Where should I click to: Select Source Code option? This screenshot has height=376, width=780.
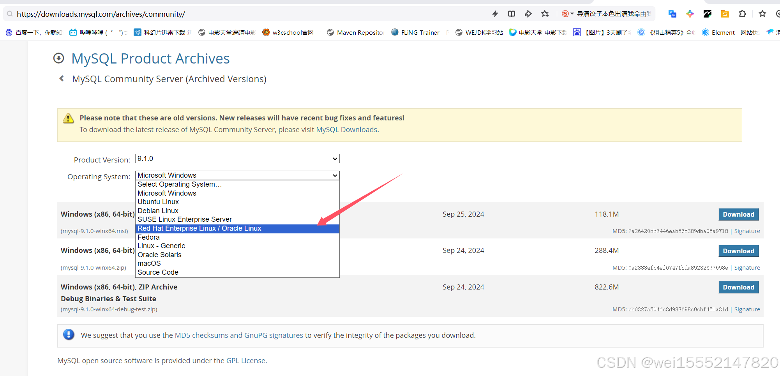point(237,272)
